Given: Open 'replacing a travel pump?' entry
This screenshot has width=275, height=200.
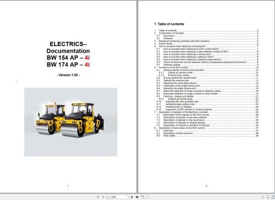Looking at the screenshot, I should click(207, 54).
